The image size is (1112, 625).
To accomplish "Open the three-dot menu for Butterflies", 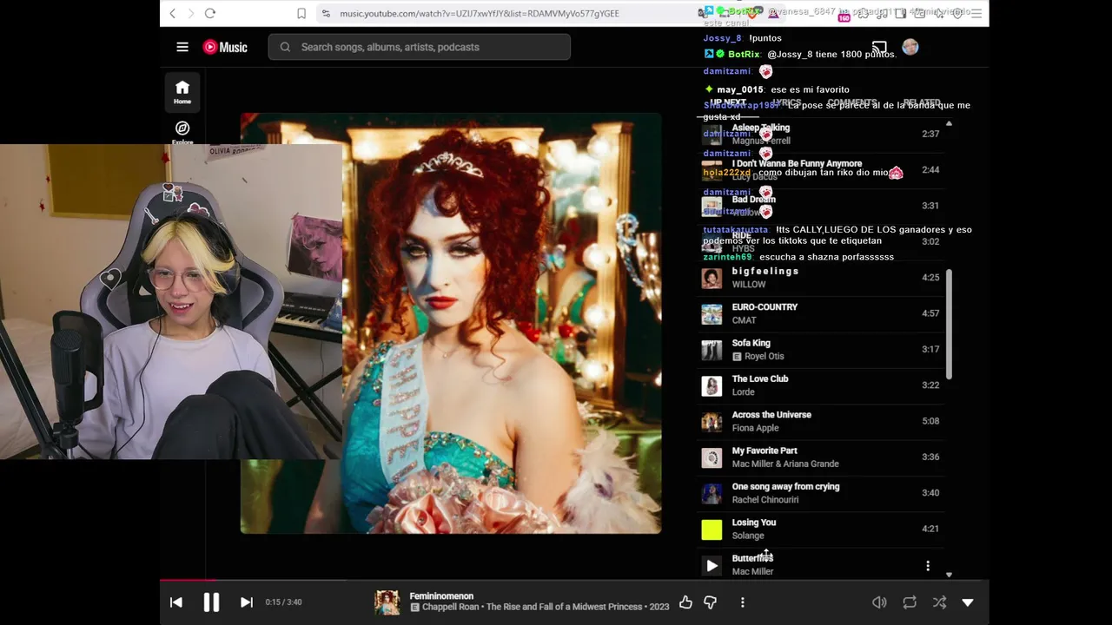I will click(x=928, y=566).
